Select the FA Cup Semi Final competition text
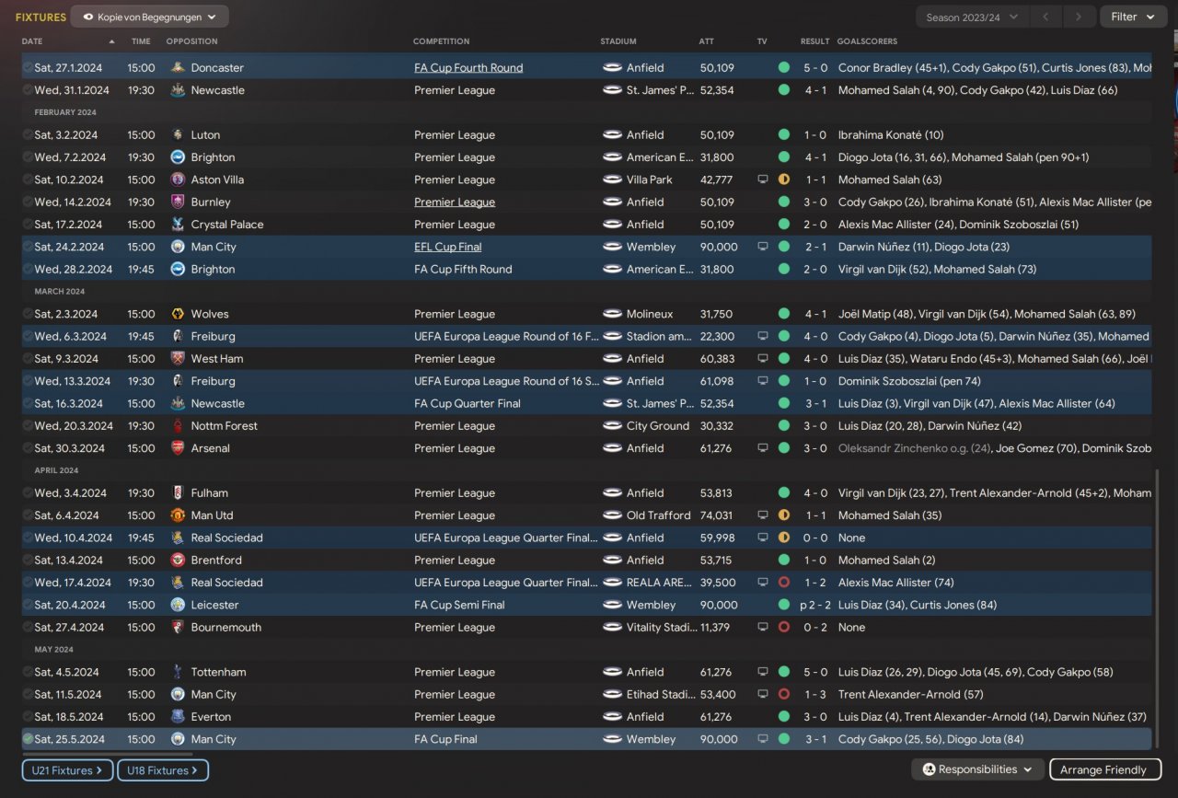Screen dimensions: 1178x798 [459, 605]
